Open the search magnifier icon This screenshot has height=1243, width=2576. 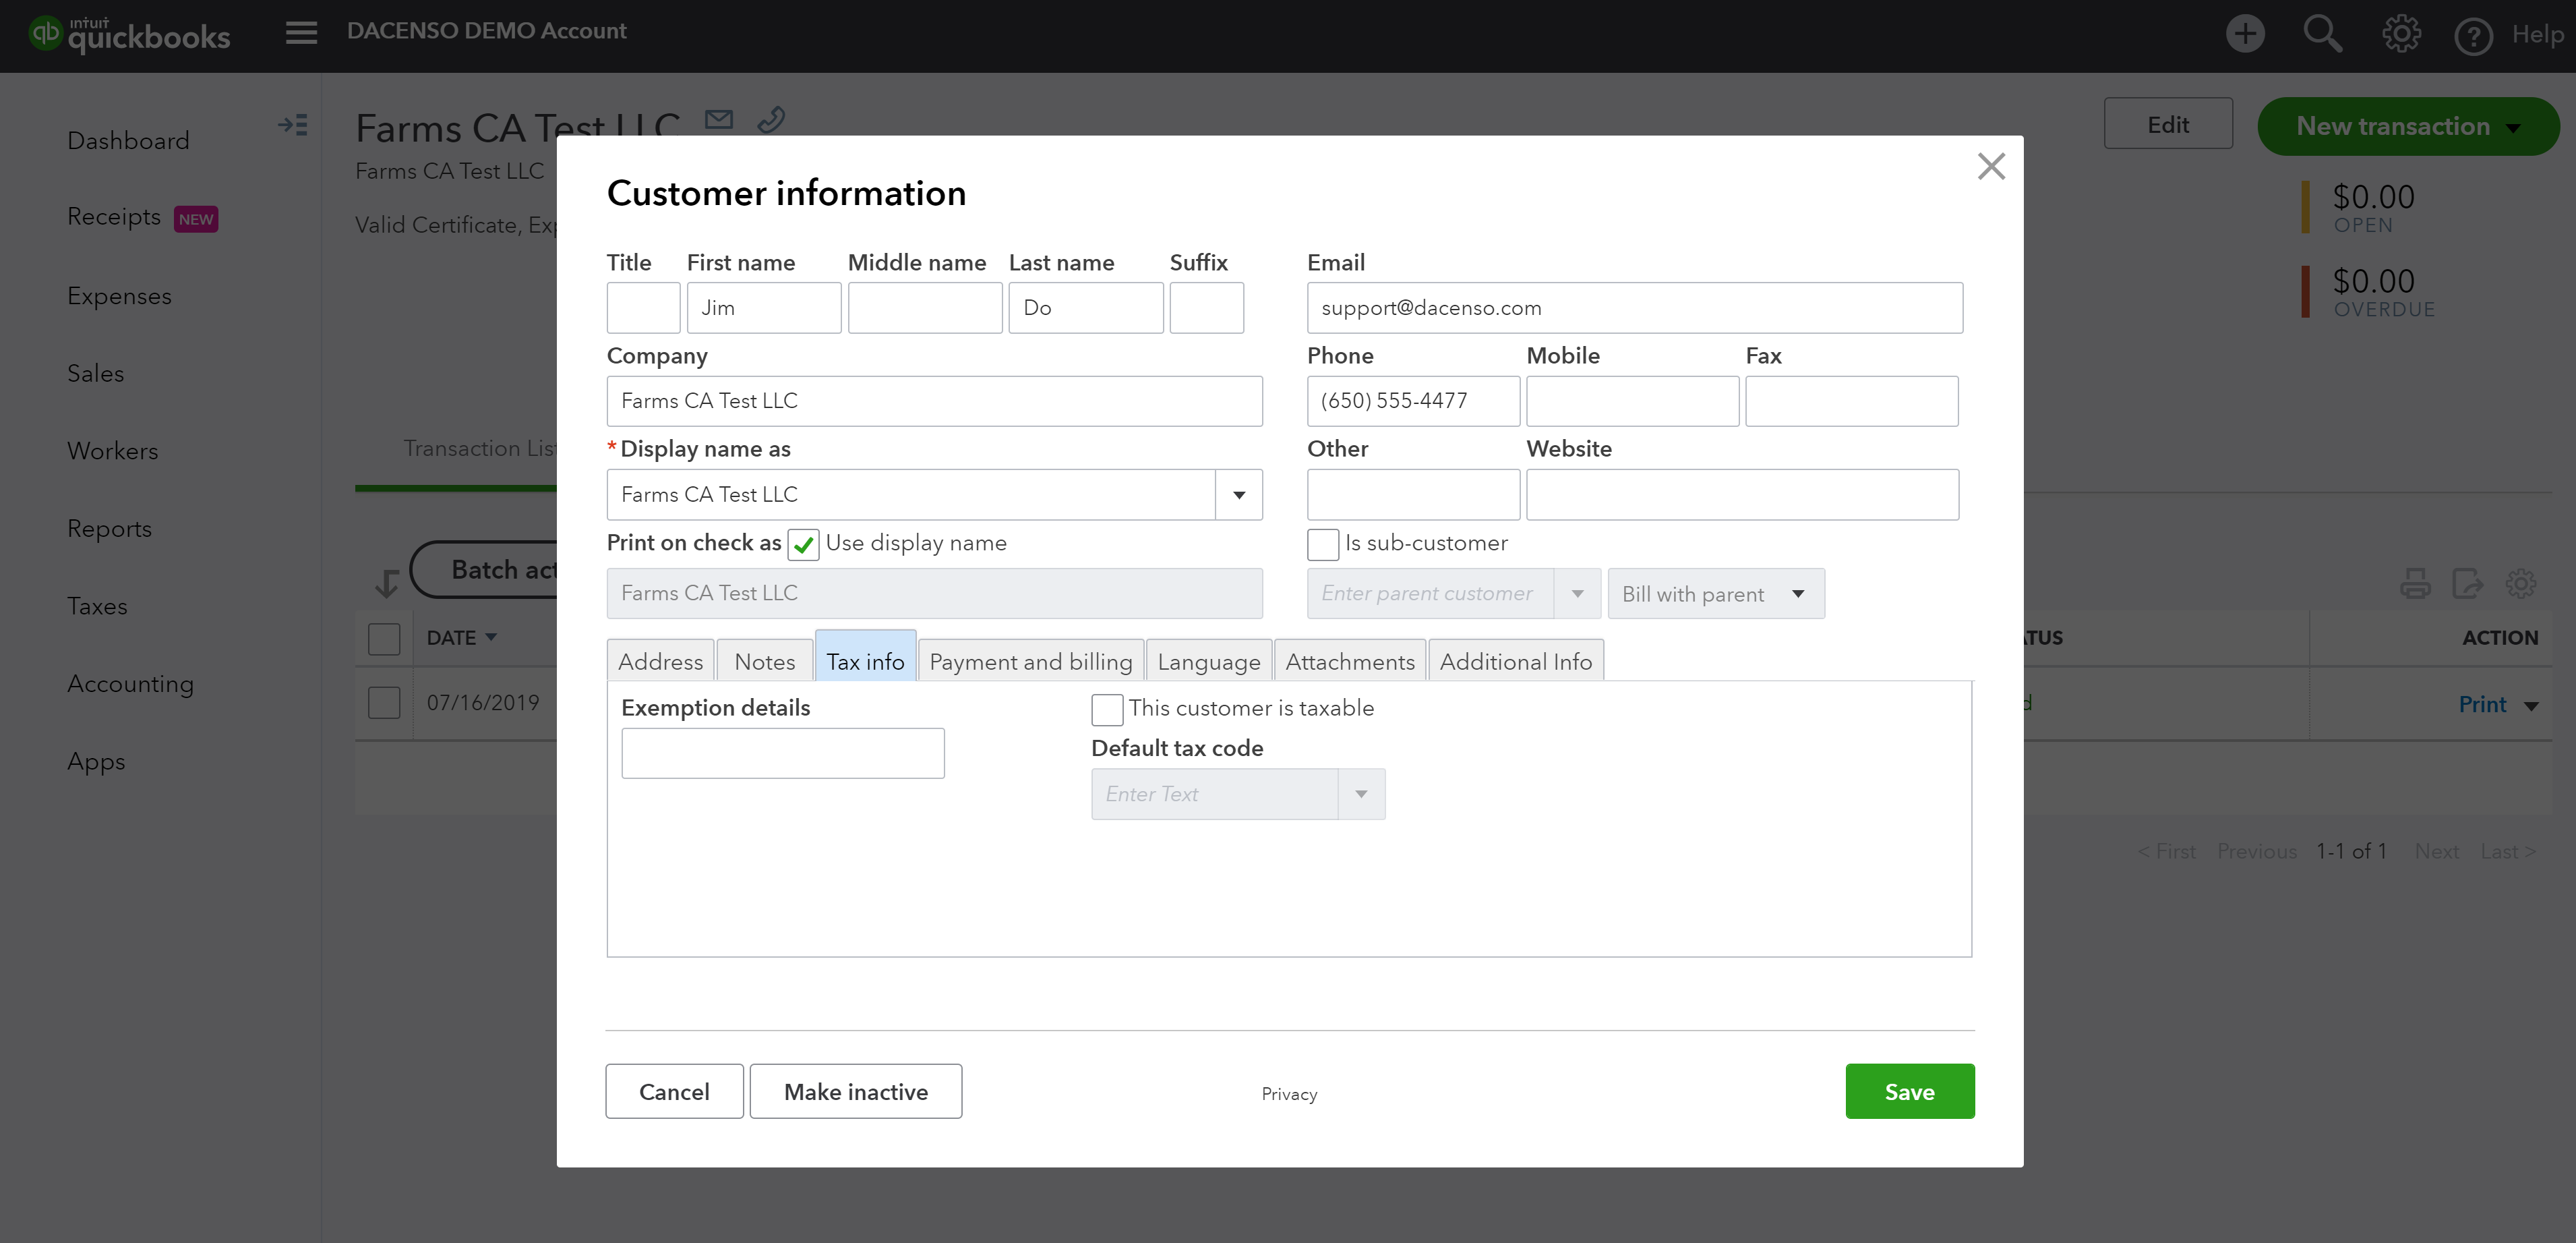(x=2322, y=34)
